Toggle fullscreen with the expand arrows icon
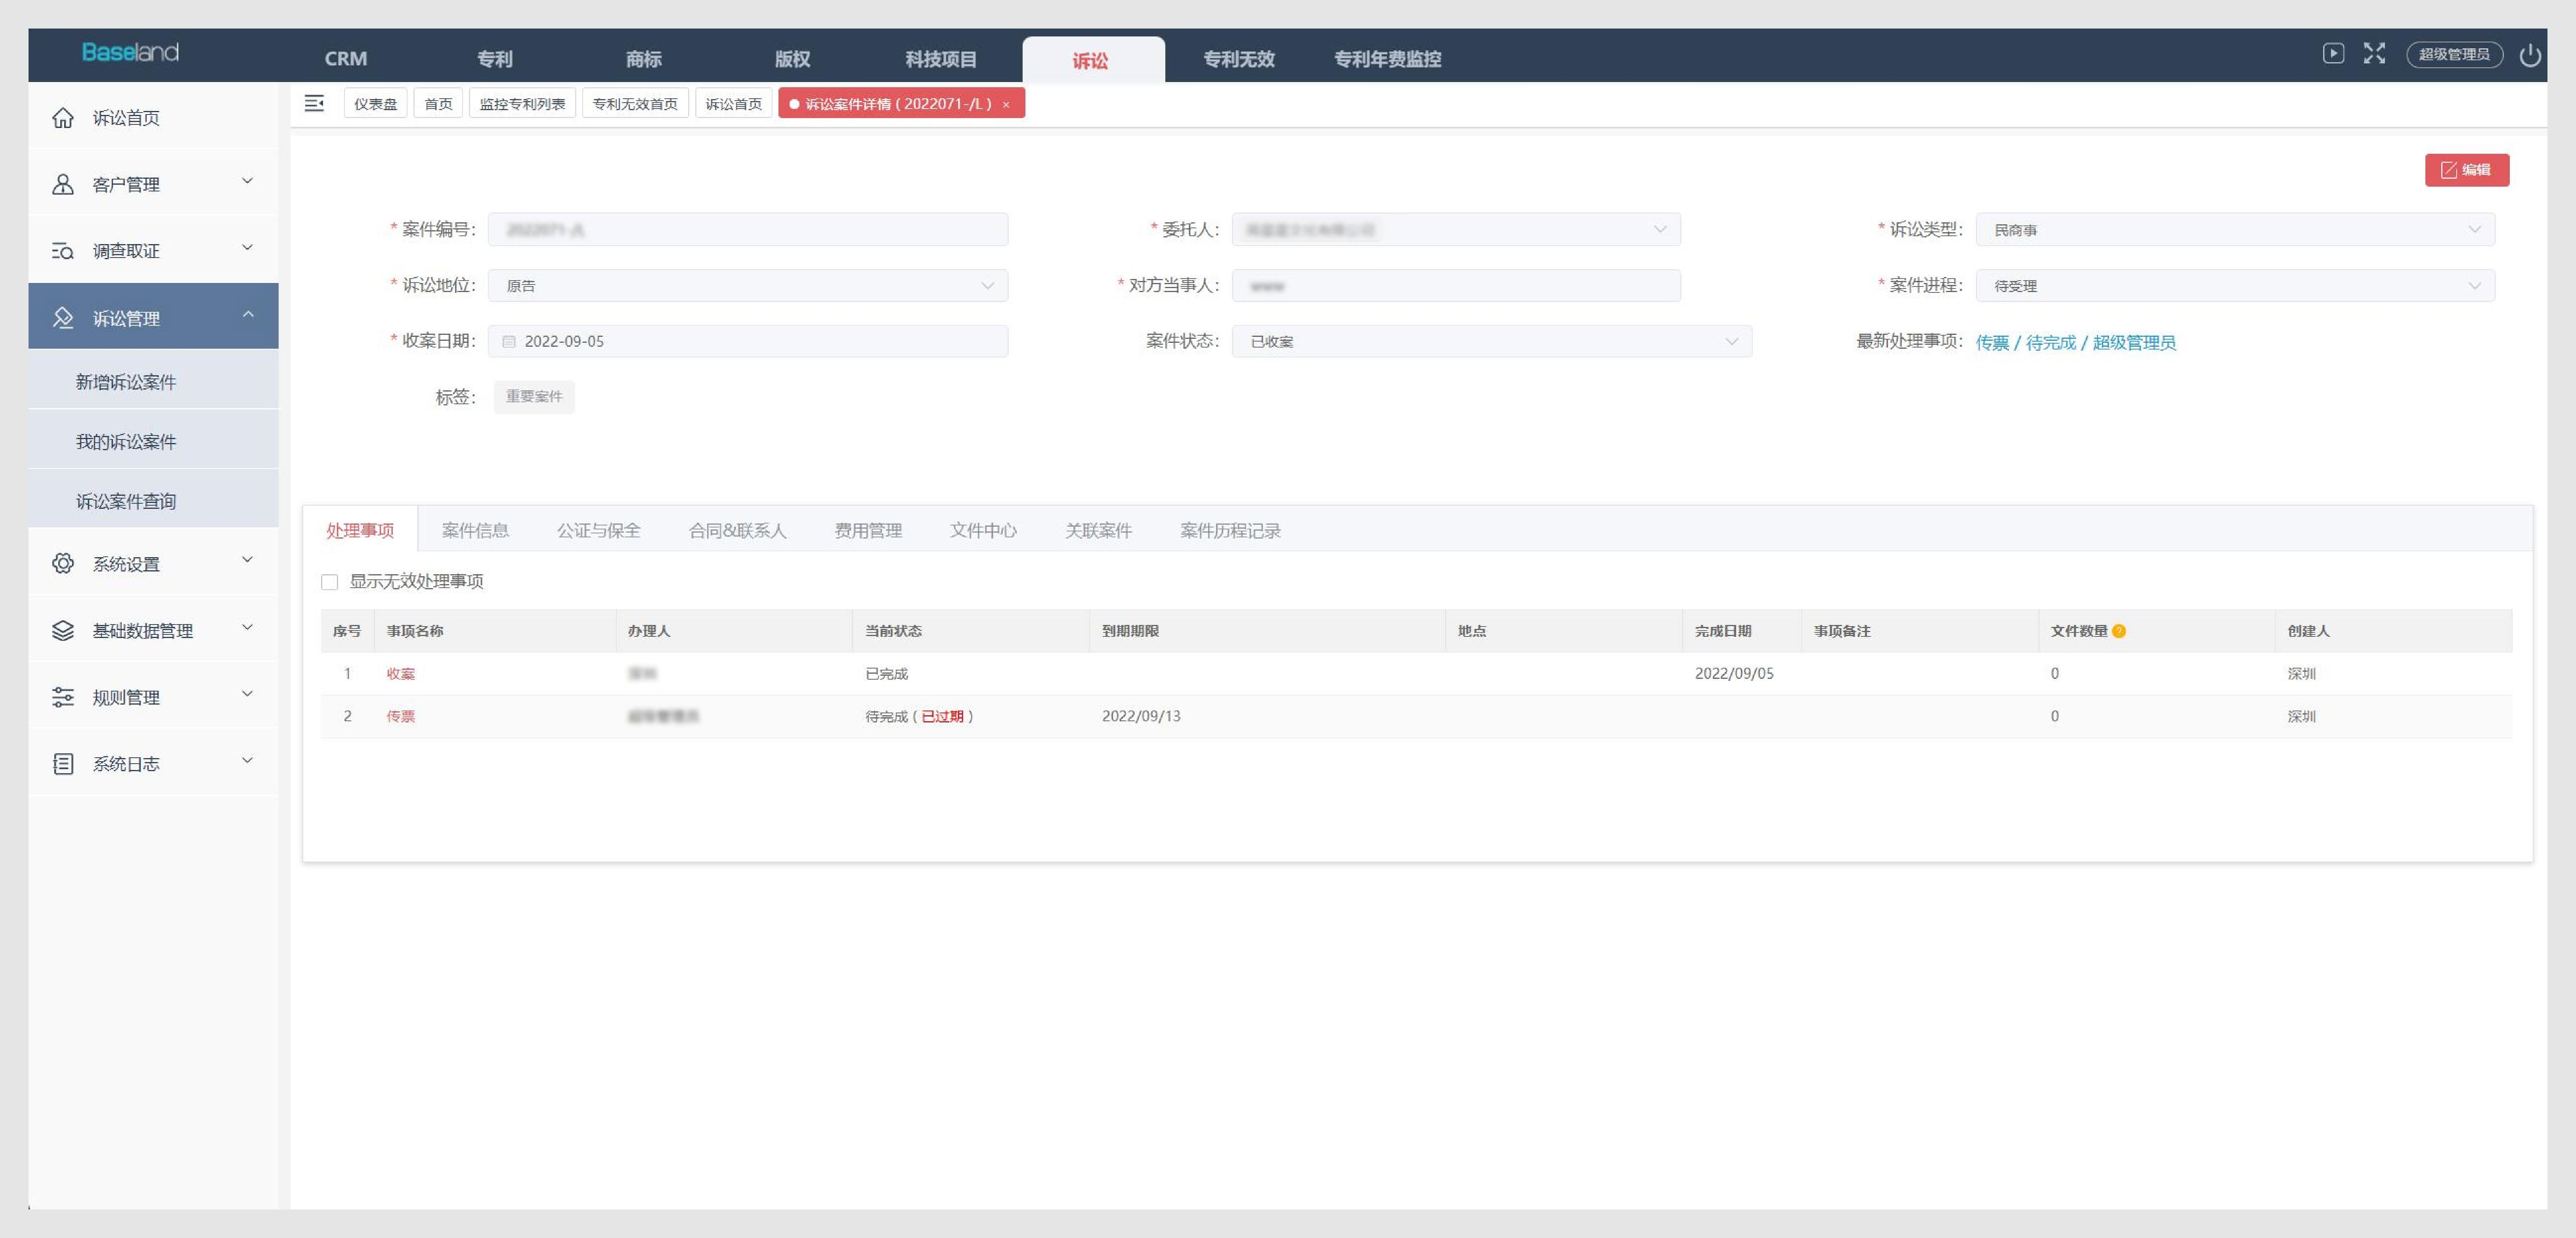The width and height of the screenshot is (2576, 1238). pos(2374,54)
